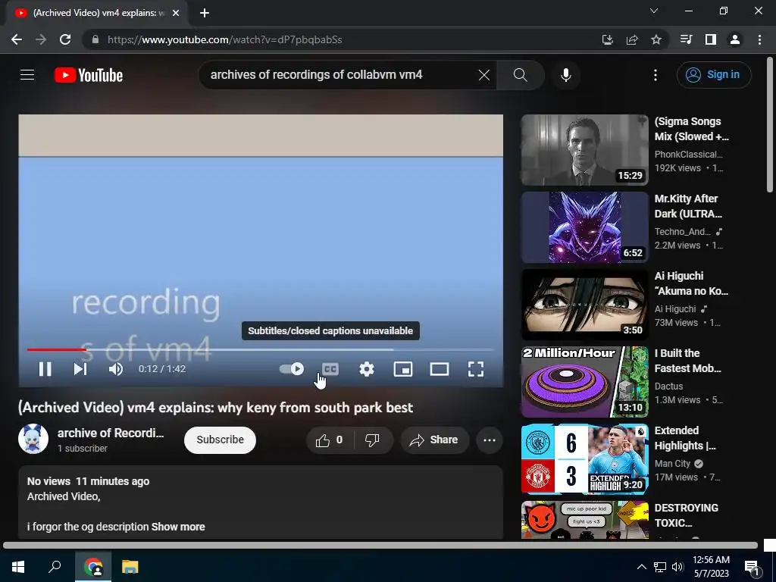Go back in browser history

(x=17, y=39)
